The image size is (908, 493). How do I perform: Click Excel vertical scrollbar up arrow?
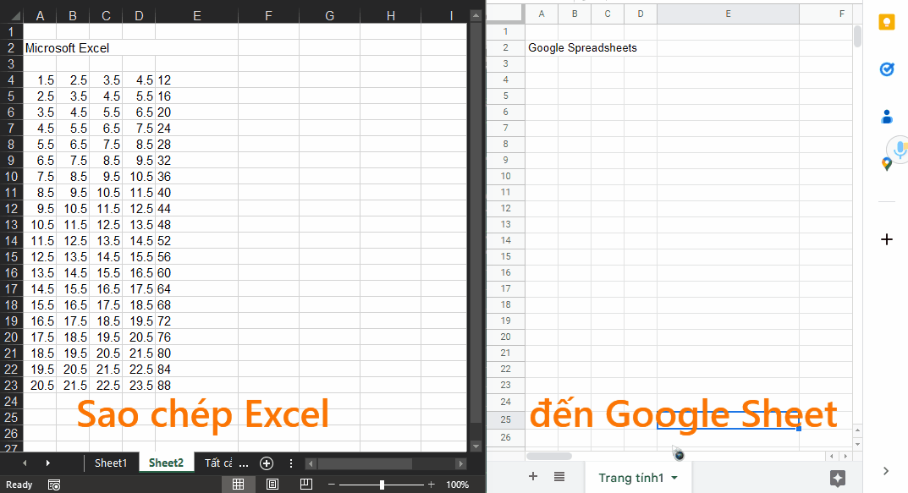pyautogui.click(x=476, y=15)
